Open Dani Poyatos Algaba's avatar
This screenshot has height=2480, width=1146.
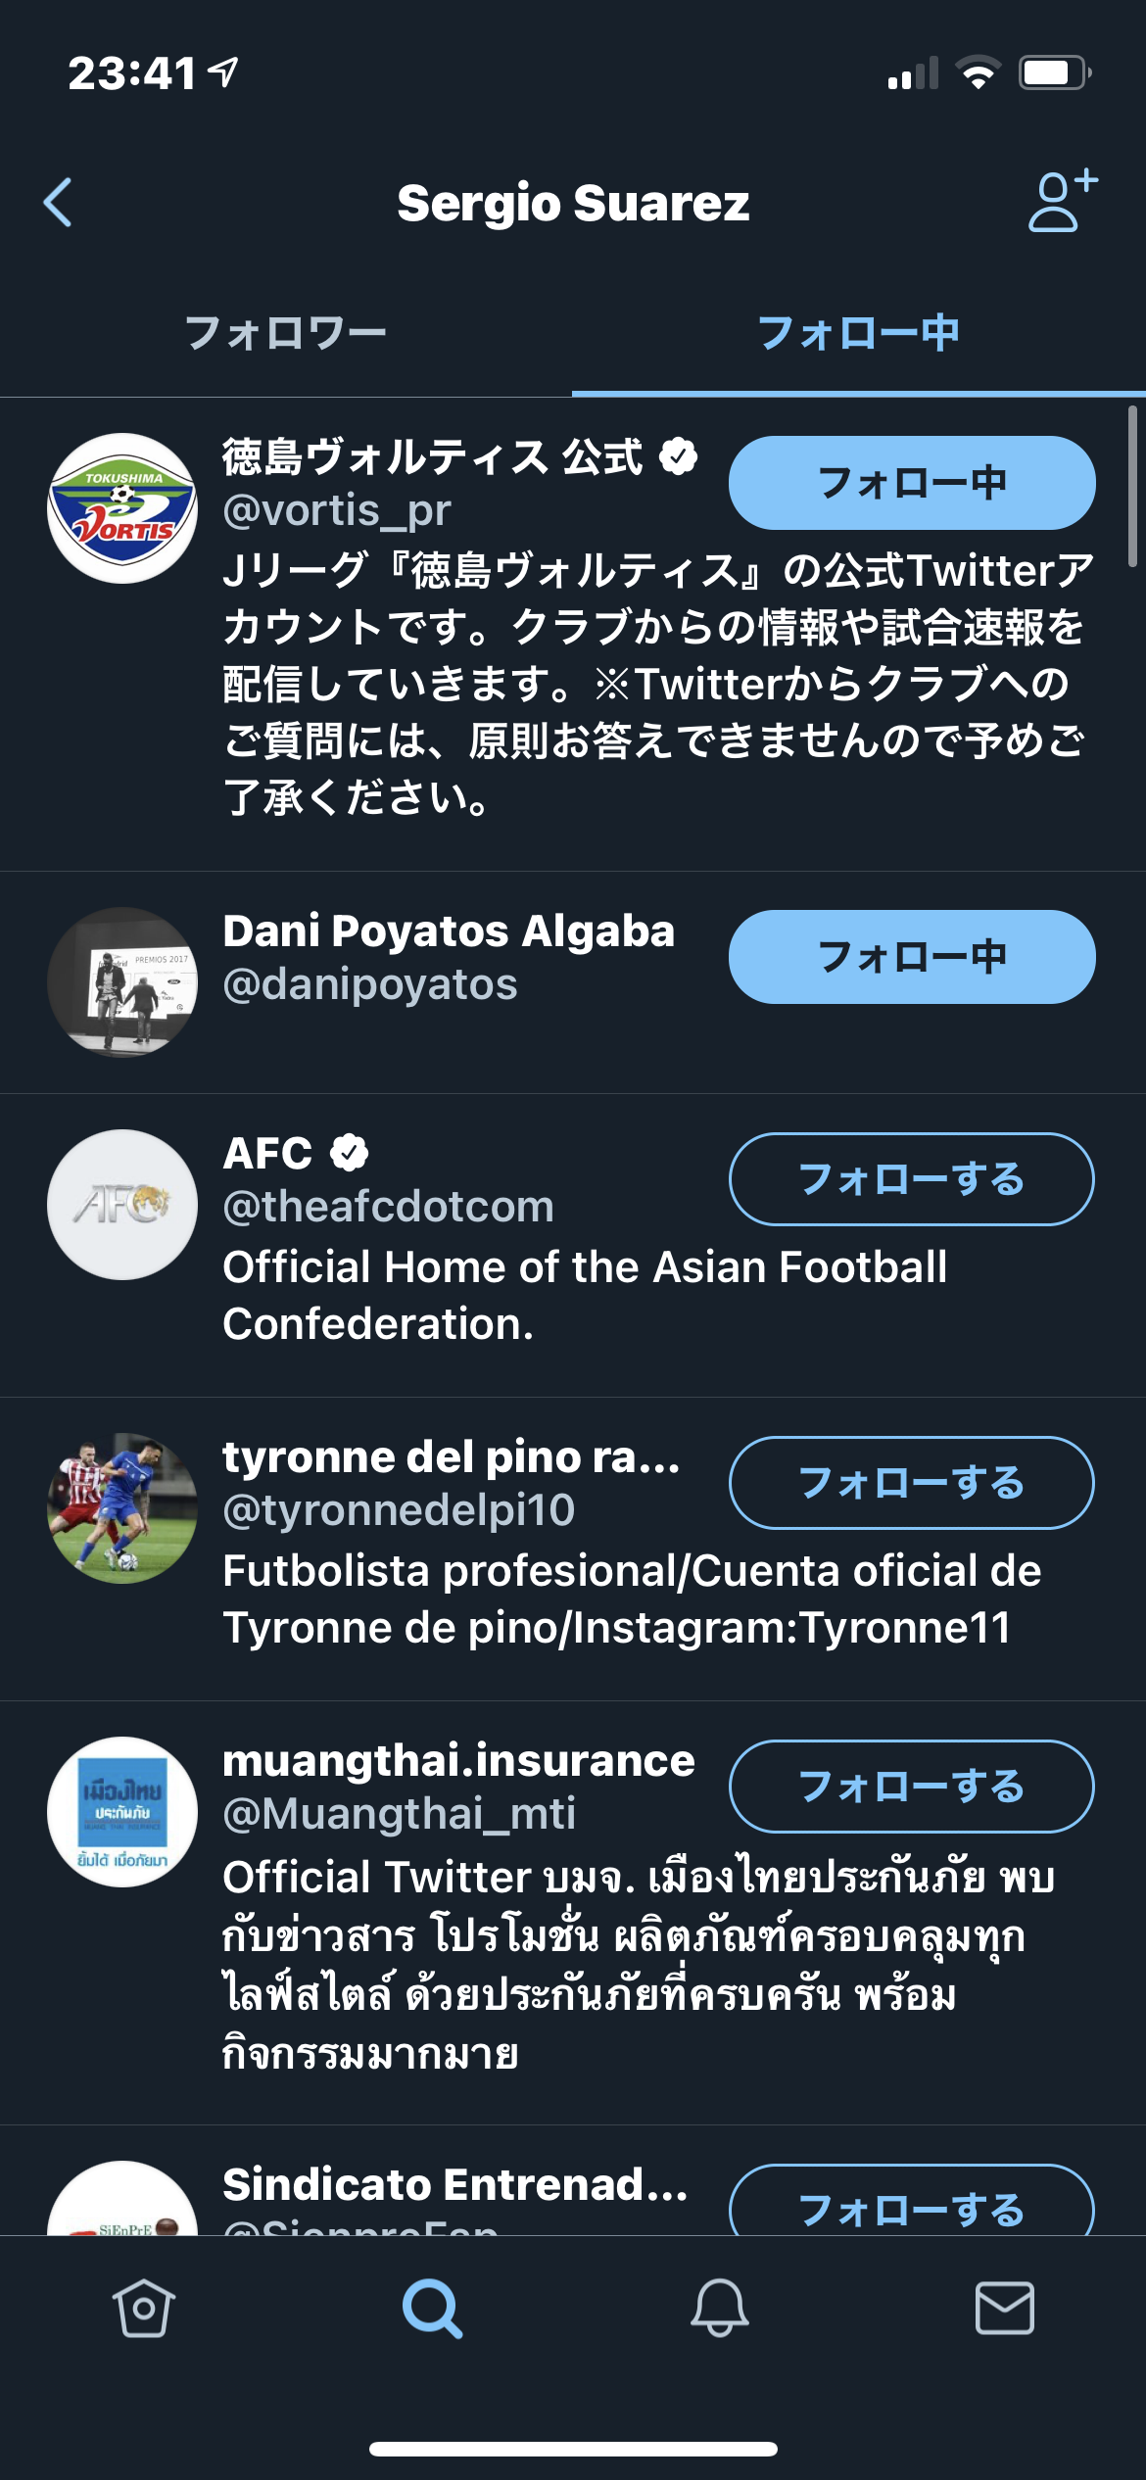pos(122,982)
